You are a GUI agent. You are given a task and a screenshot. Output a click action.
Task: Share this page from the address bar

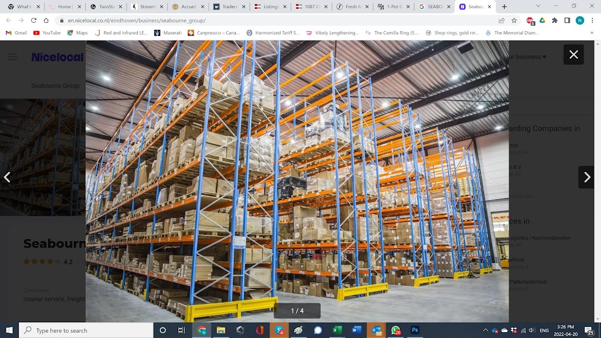pyautogui.click(x=501, y=21)
